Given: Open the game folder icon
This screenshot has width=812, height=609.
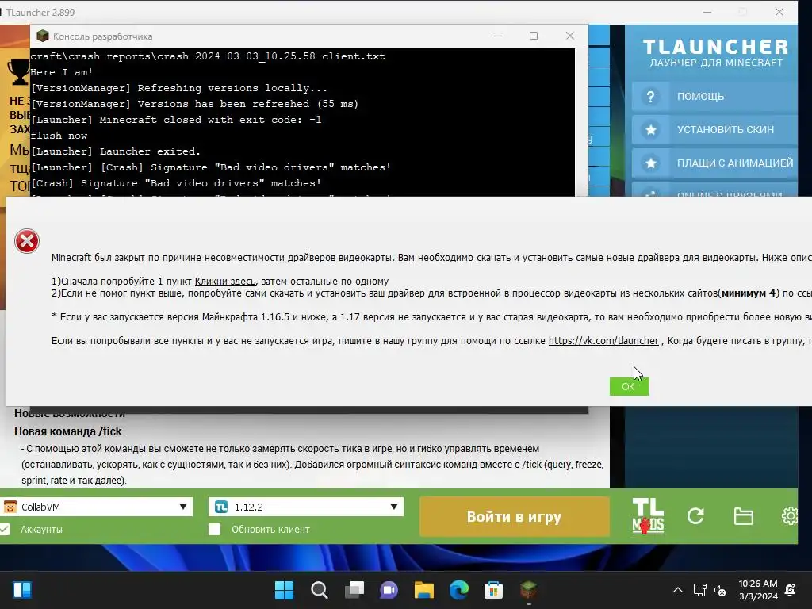Looking at the screenshot, I should coord(743,515).
